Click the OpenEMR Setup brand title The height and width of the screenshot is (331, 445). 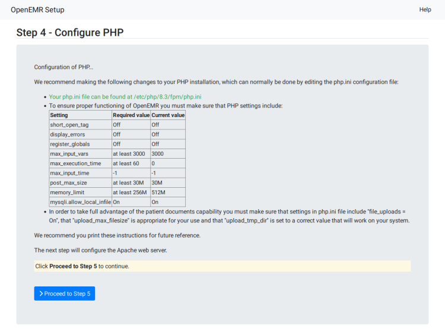click(37, 10)
